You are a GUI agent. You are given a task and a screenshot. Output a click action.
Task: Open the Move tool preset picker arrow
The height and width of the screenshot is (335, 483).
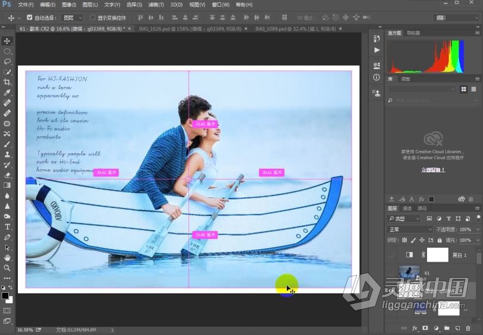(20, 18)
